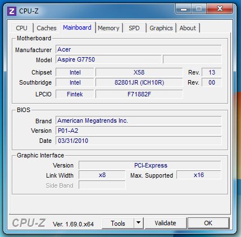Click the chipset vendor Intel field
This screenshot has height=237, width=241.
(x=75, y=72)
